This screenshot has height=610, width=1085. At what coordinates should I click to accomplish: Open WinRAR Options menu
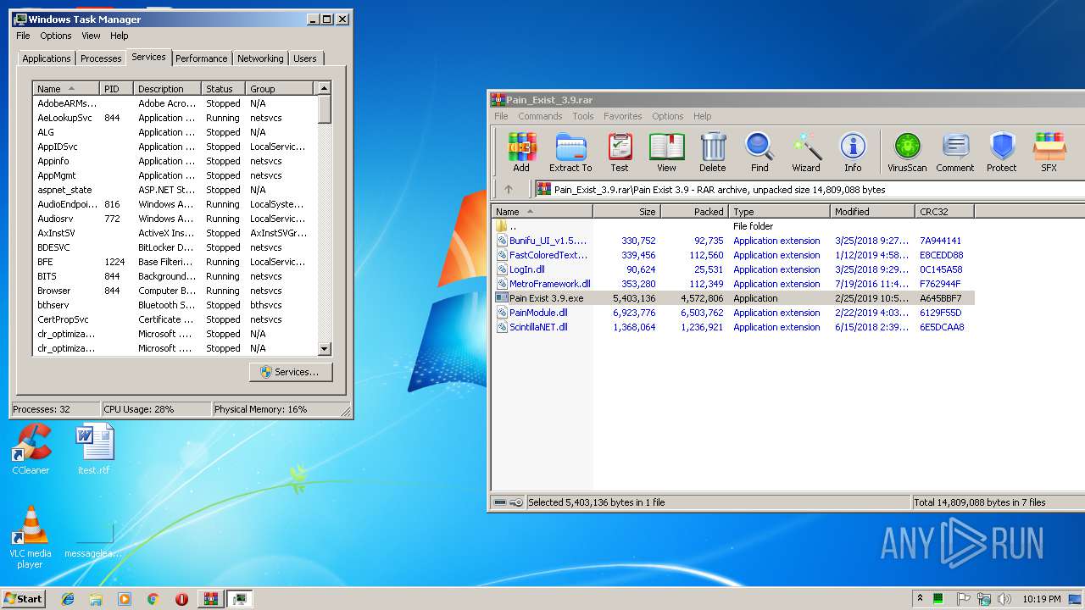[667, 116]
